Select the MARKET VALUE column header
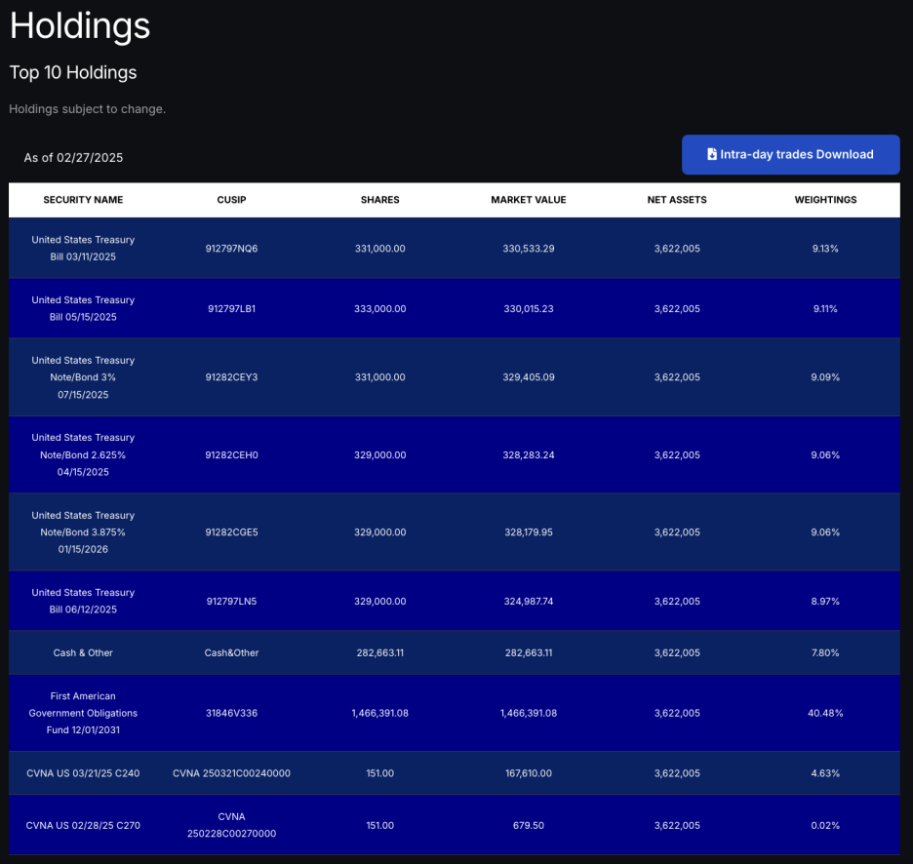Image resolution: width=913 pixels, height=864 pixels. pos(529,200)
